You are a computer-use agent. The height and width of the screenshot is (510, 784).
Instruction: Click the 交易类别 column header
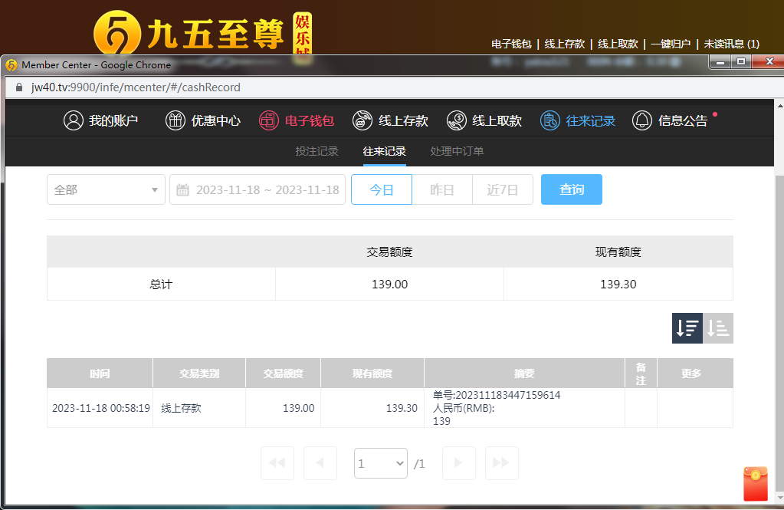coord(199,373)
